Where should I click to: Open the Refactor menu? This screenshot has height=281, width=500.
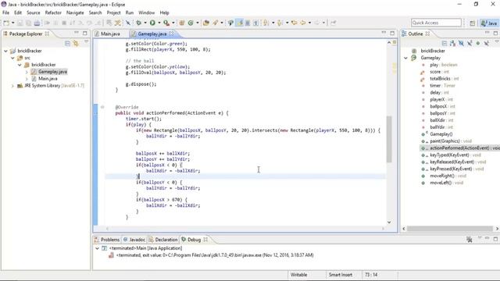point(53,12)
